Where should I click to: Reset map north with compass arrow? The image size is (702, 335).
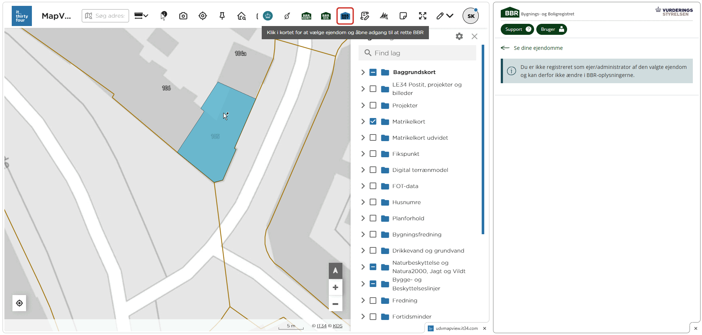point(335,271)
